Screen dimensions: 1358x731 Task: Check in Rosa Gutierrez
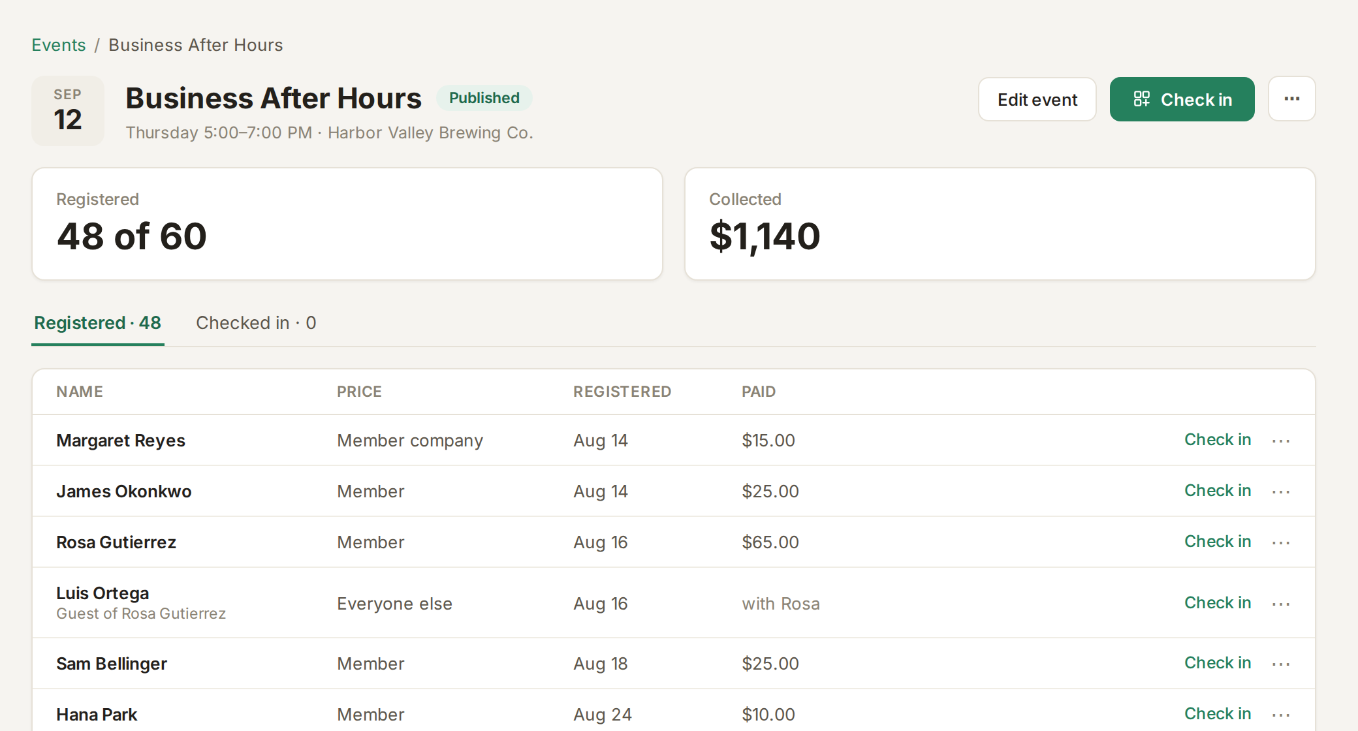click(1218, 542)
